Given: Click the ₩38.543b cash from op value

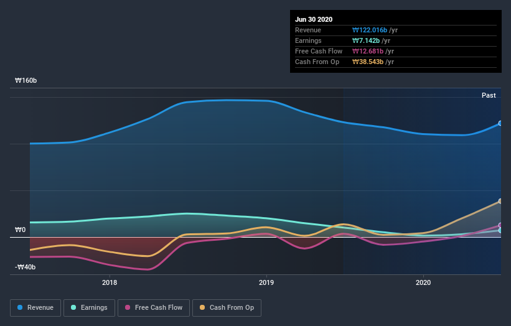Looking at the screenshot, I should (368, 62).
